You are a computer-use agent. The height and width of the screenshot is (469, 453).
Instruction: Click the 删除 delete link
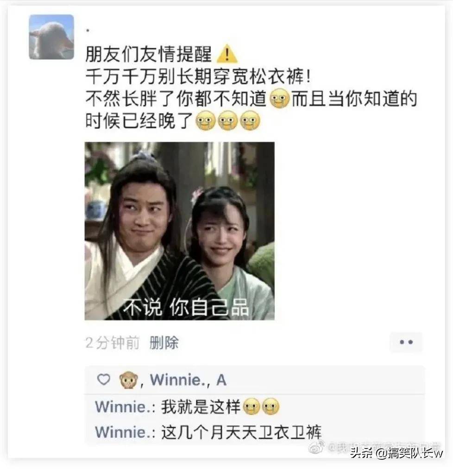point(164,343)
